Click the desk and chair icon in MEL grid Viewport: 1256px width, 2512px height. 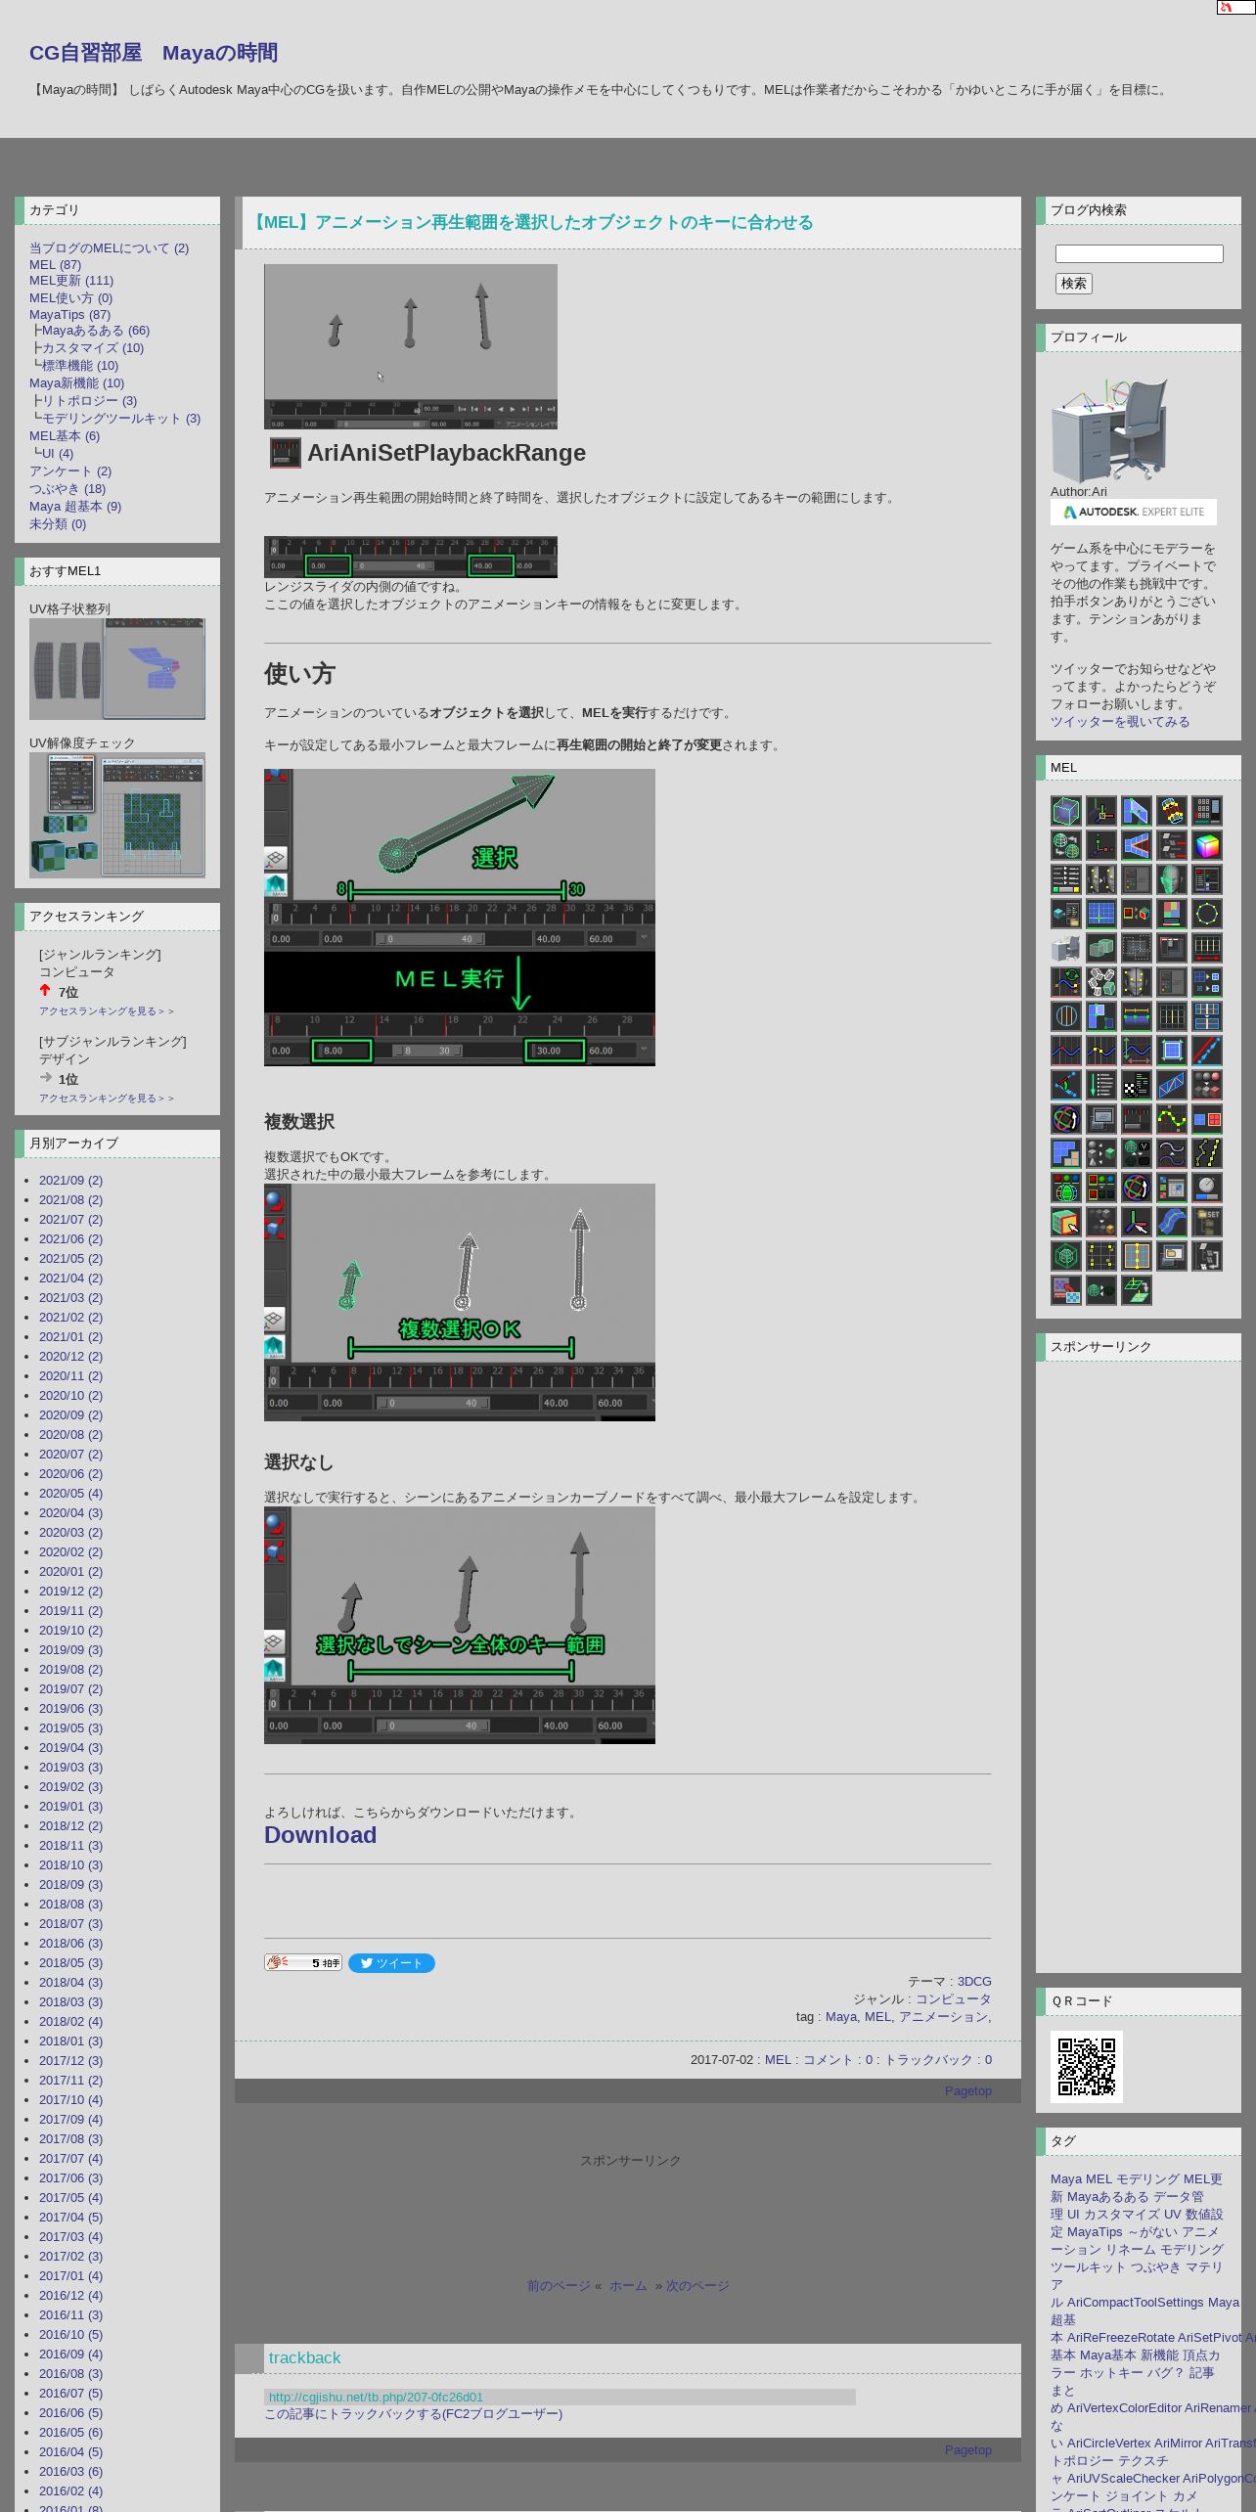click(x=1066, y=948)
